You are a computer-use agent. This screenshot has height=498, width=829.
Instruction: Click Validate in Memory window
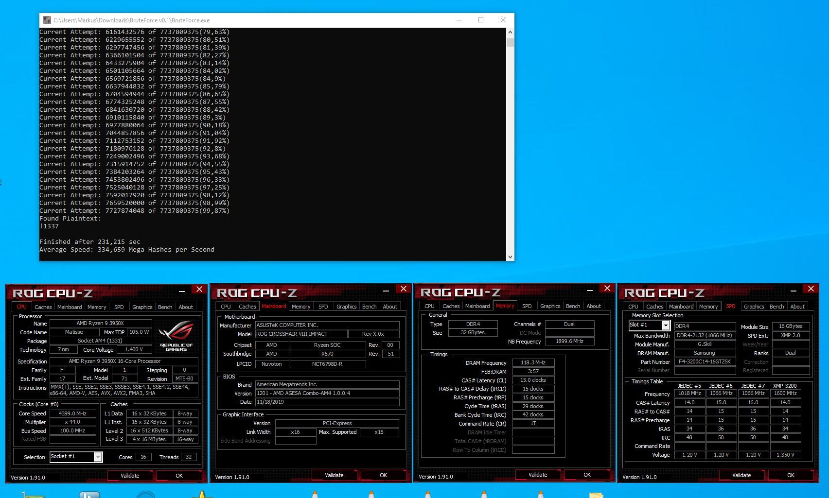[538, 475]
